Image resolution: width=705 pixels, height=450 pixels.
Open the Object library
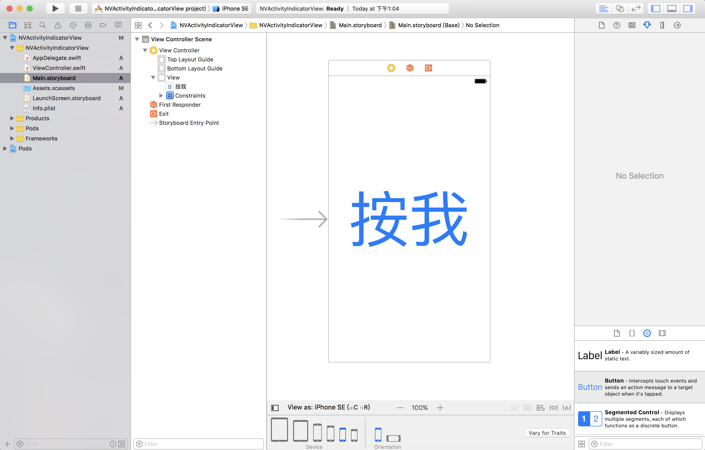(x=647, y=333)
